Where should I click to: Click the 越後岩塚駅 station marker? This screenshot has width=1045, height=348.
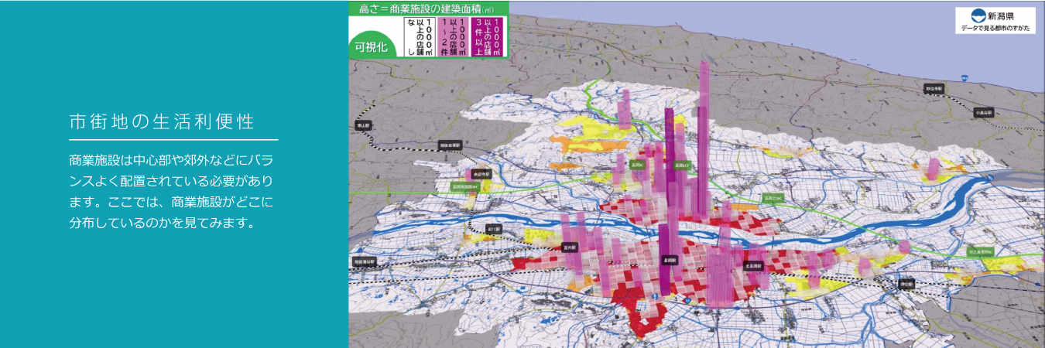(x=450, y=145)
